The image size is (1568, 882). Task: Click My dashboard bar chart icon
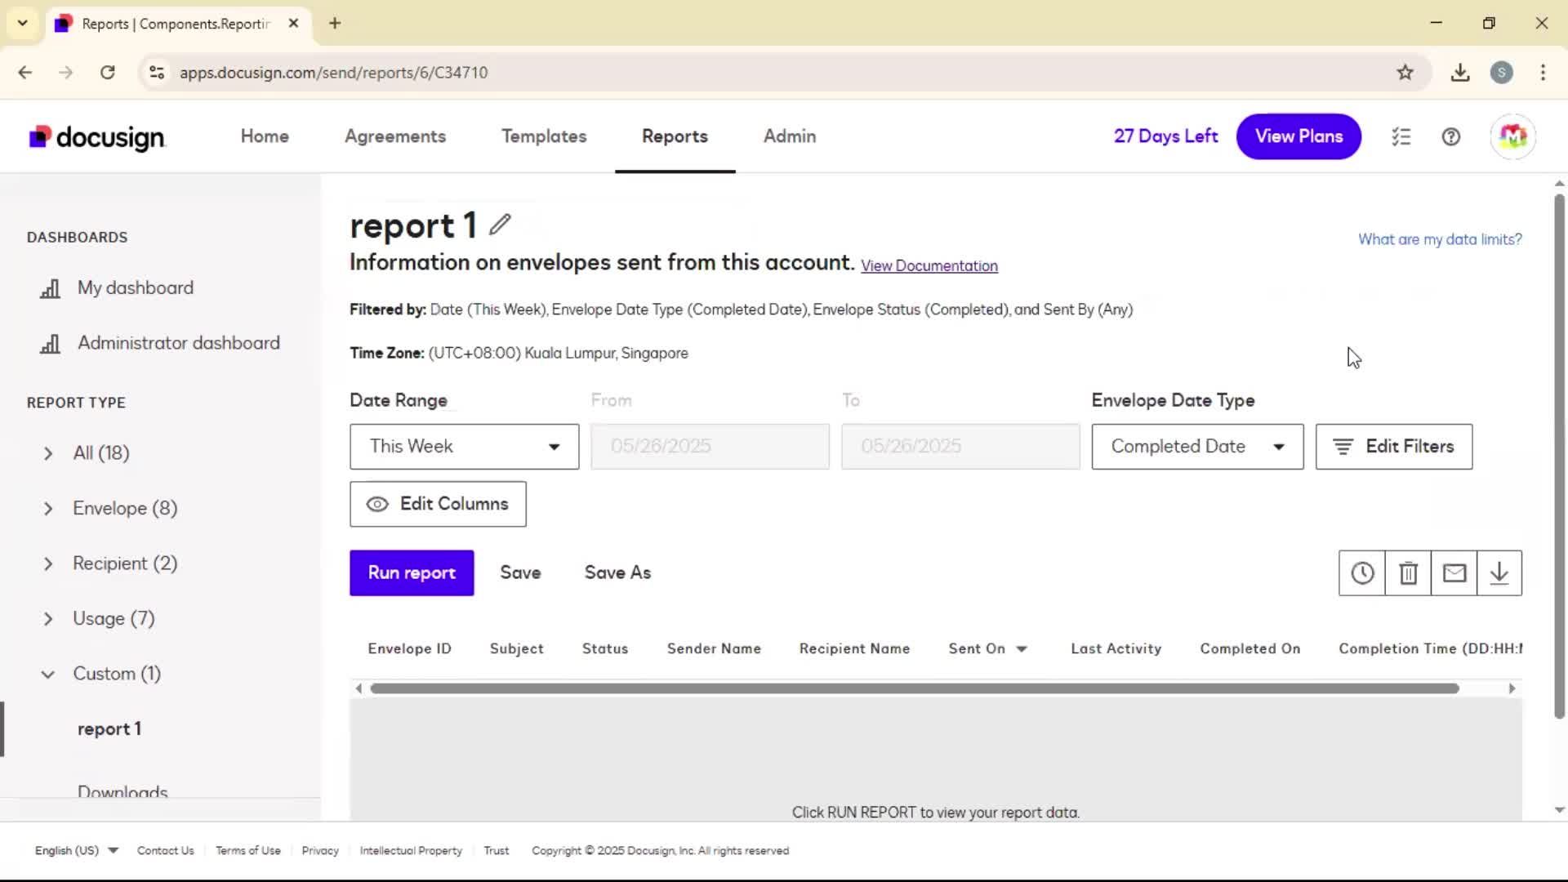[51, 288]
